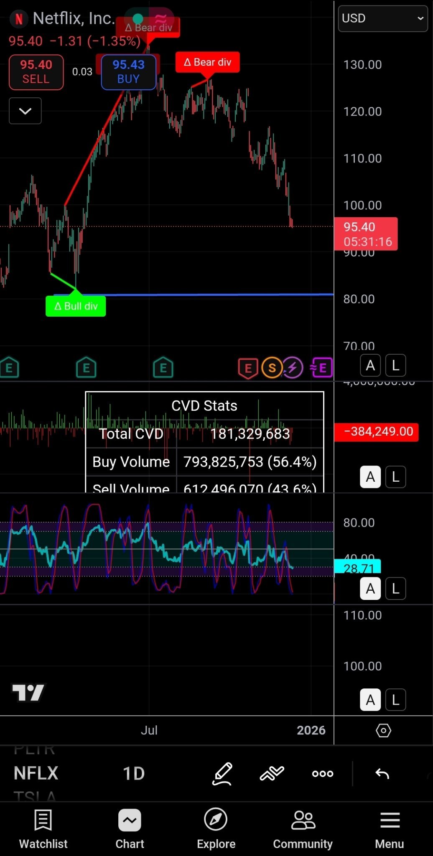The width and height of the screenshot is (433, 856).
Task: Open the indicators icon in toolbar
Action: [272, 774]
